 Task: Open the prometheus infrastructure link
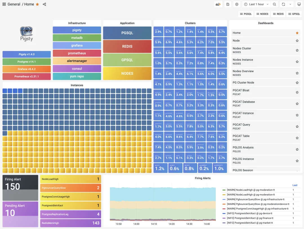tap(77, 53)
